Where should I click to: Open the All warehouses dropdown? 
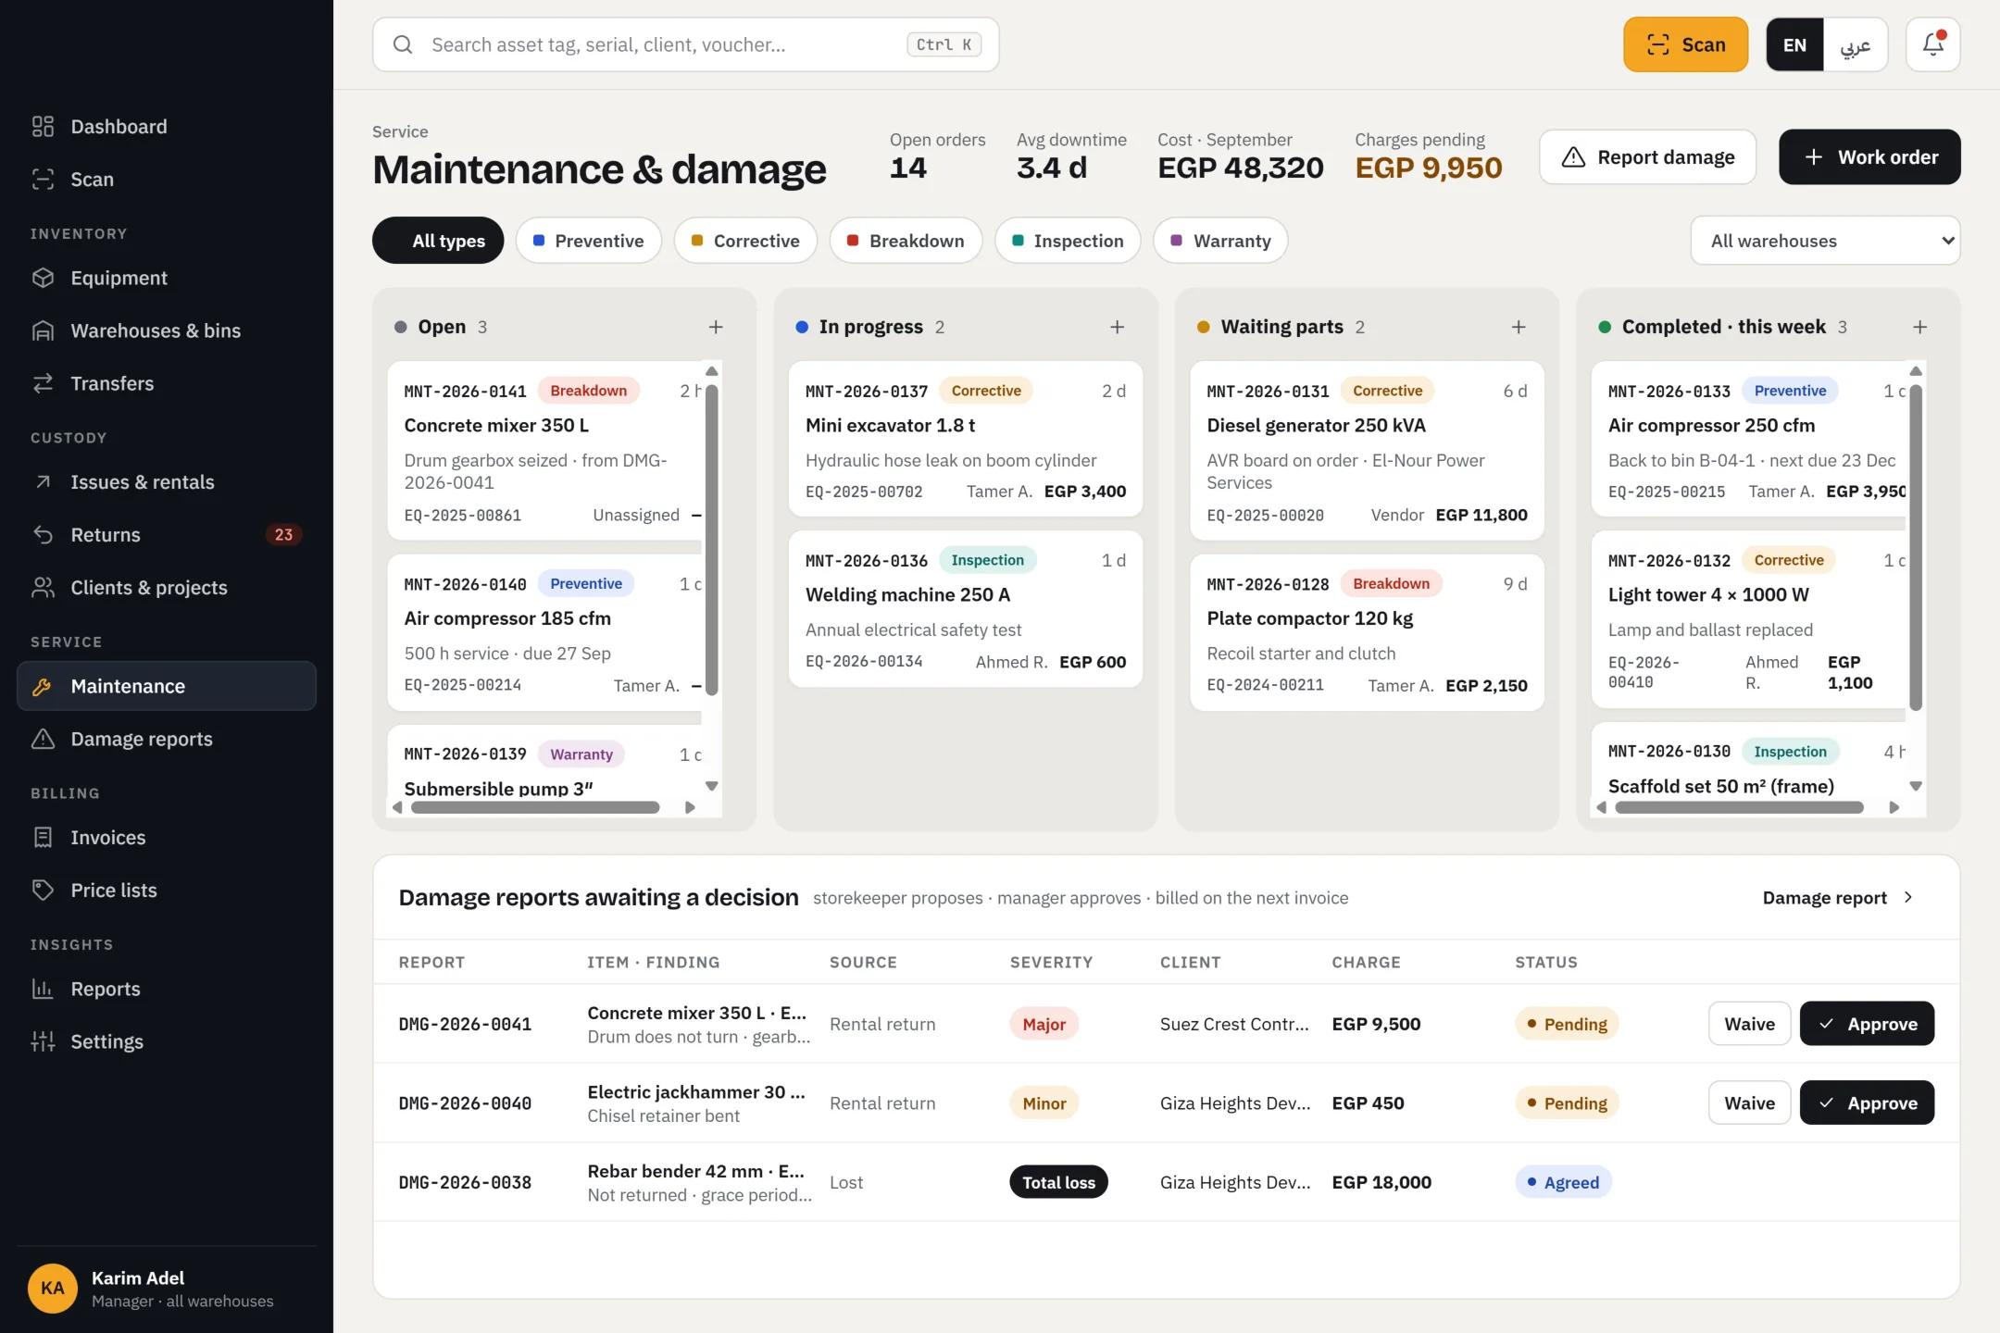coord(1825,241)
